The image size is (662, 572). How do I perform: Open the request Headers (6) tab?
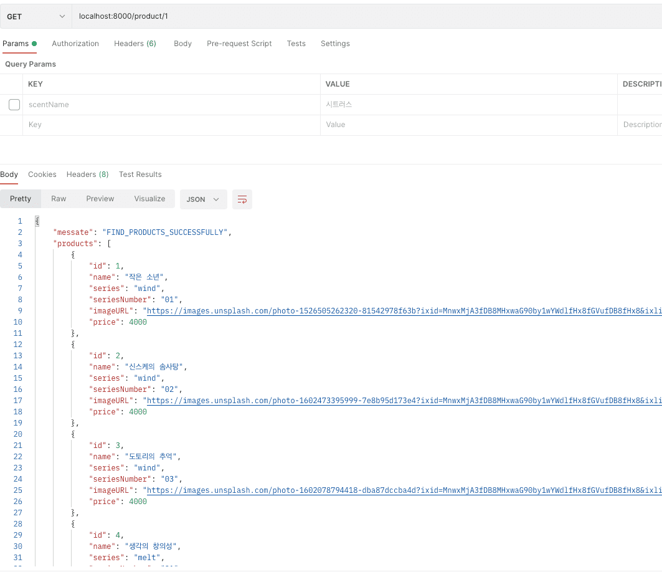pos(135,44)
